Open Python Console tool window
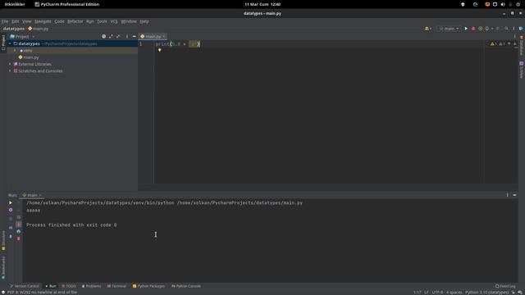This screenshot has height=295, width=525. coord(186,286)
